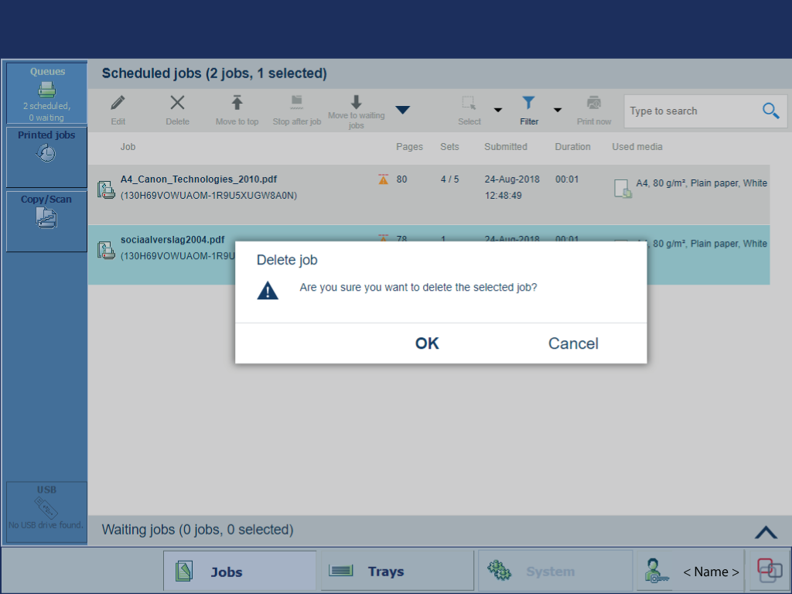This screenshot has width=792, height=594.
Task: Open the Filter dropdown arrow
Action: tap(557, 111)
